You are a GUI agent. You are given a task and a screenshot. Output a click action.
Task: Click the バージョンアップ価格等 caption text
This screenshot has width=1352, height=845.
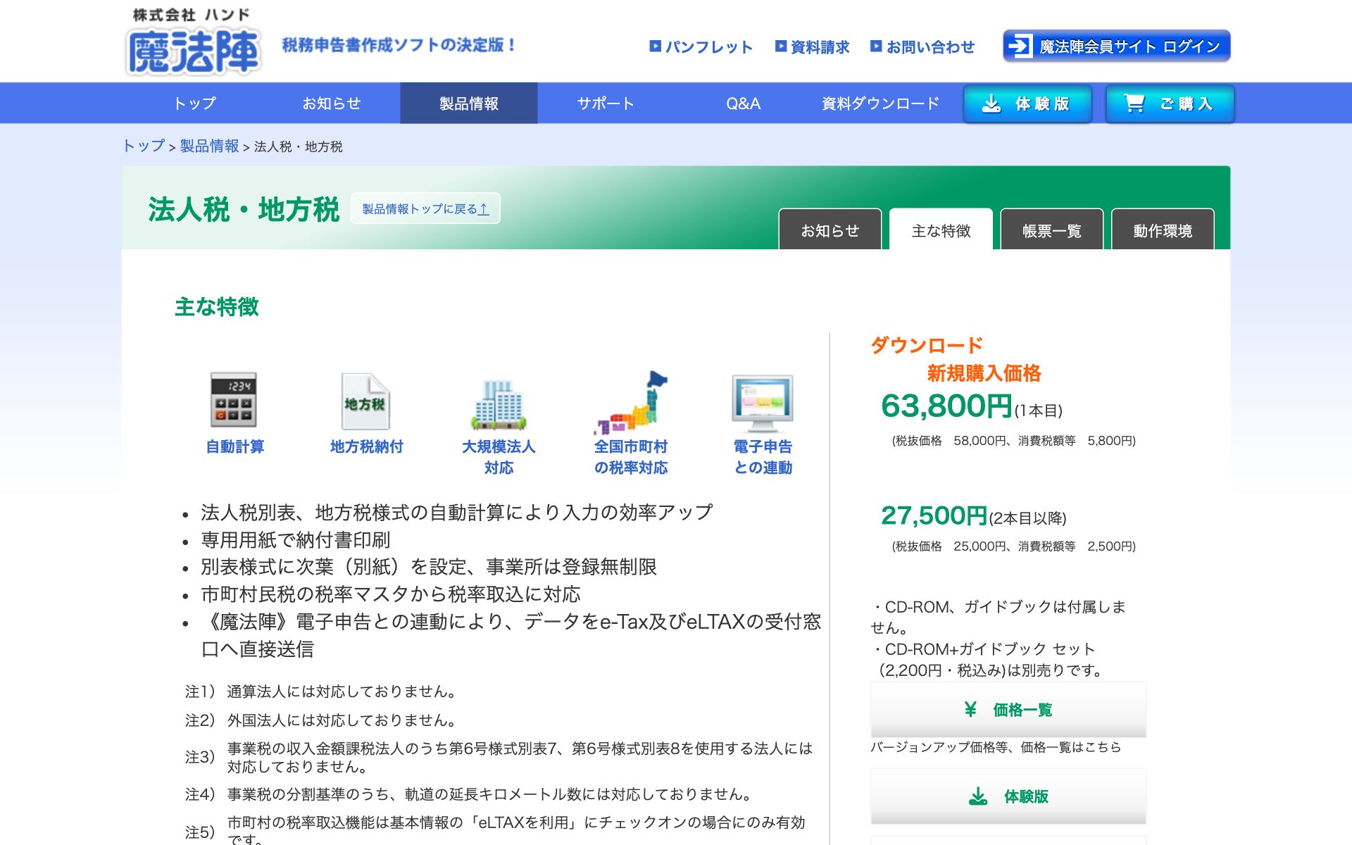(x=995, y=747)
